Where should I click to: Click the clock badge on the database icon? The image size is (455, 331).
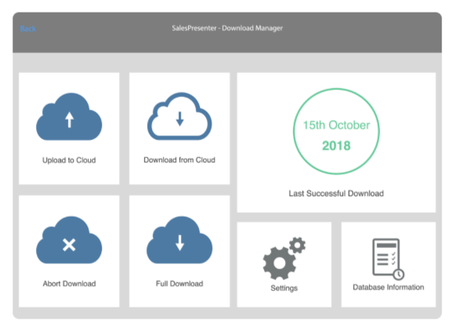[399, 274]
